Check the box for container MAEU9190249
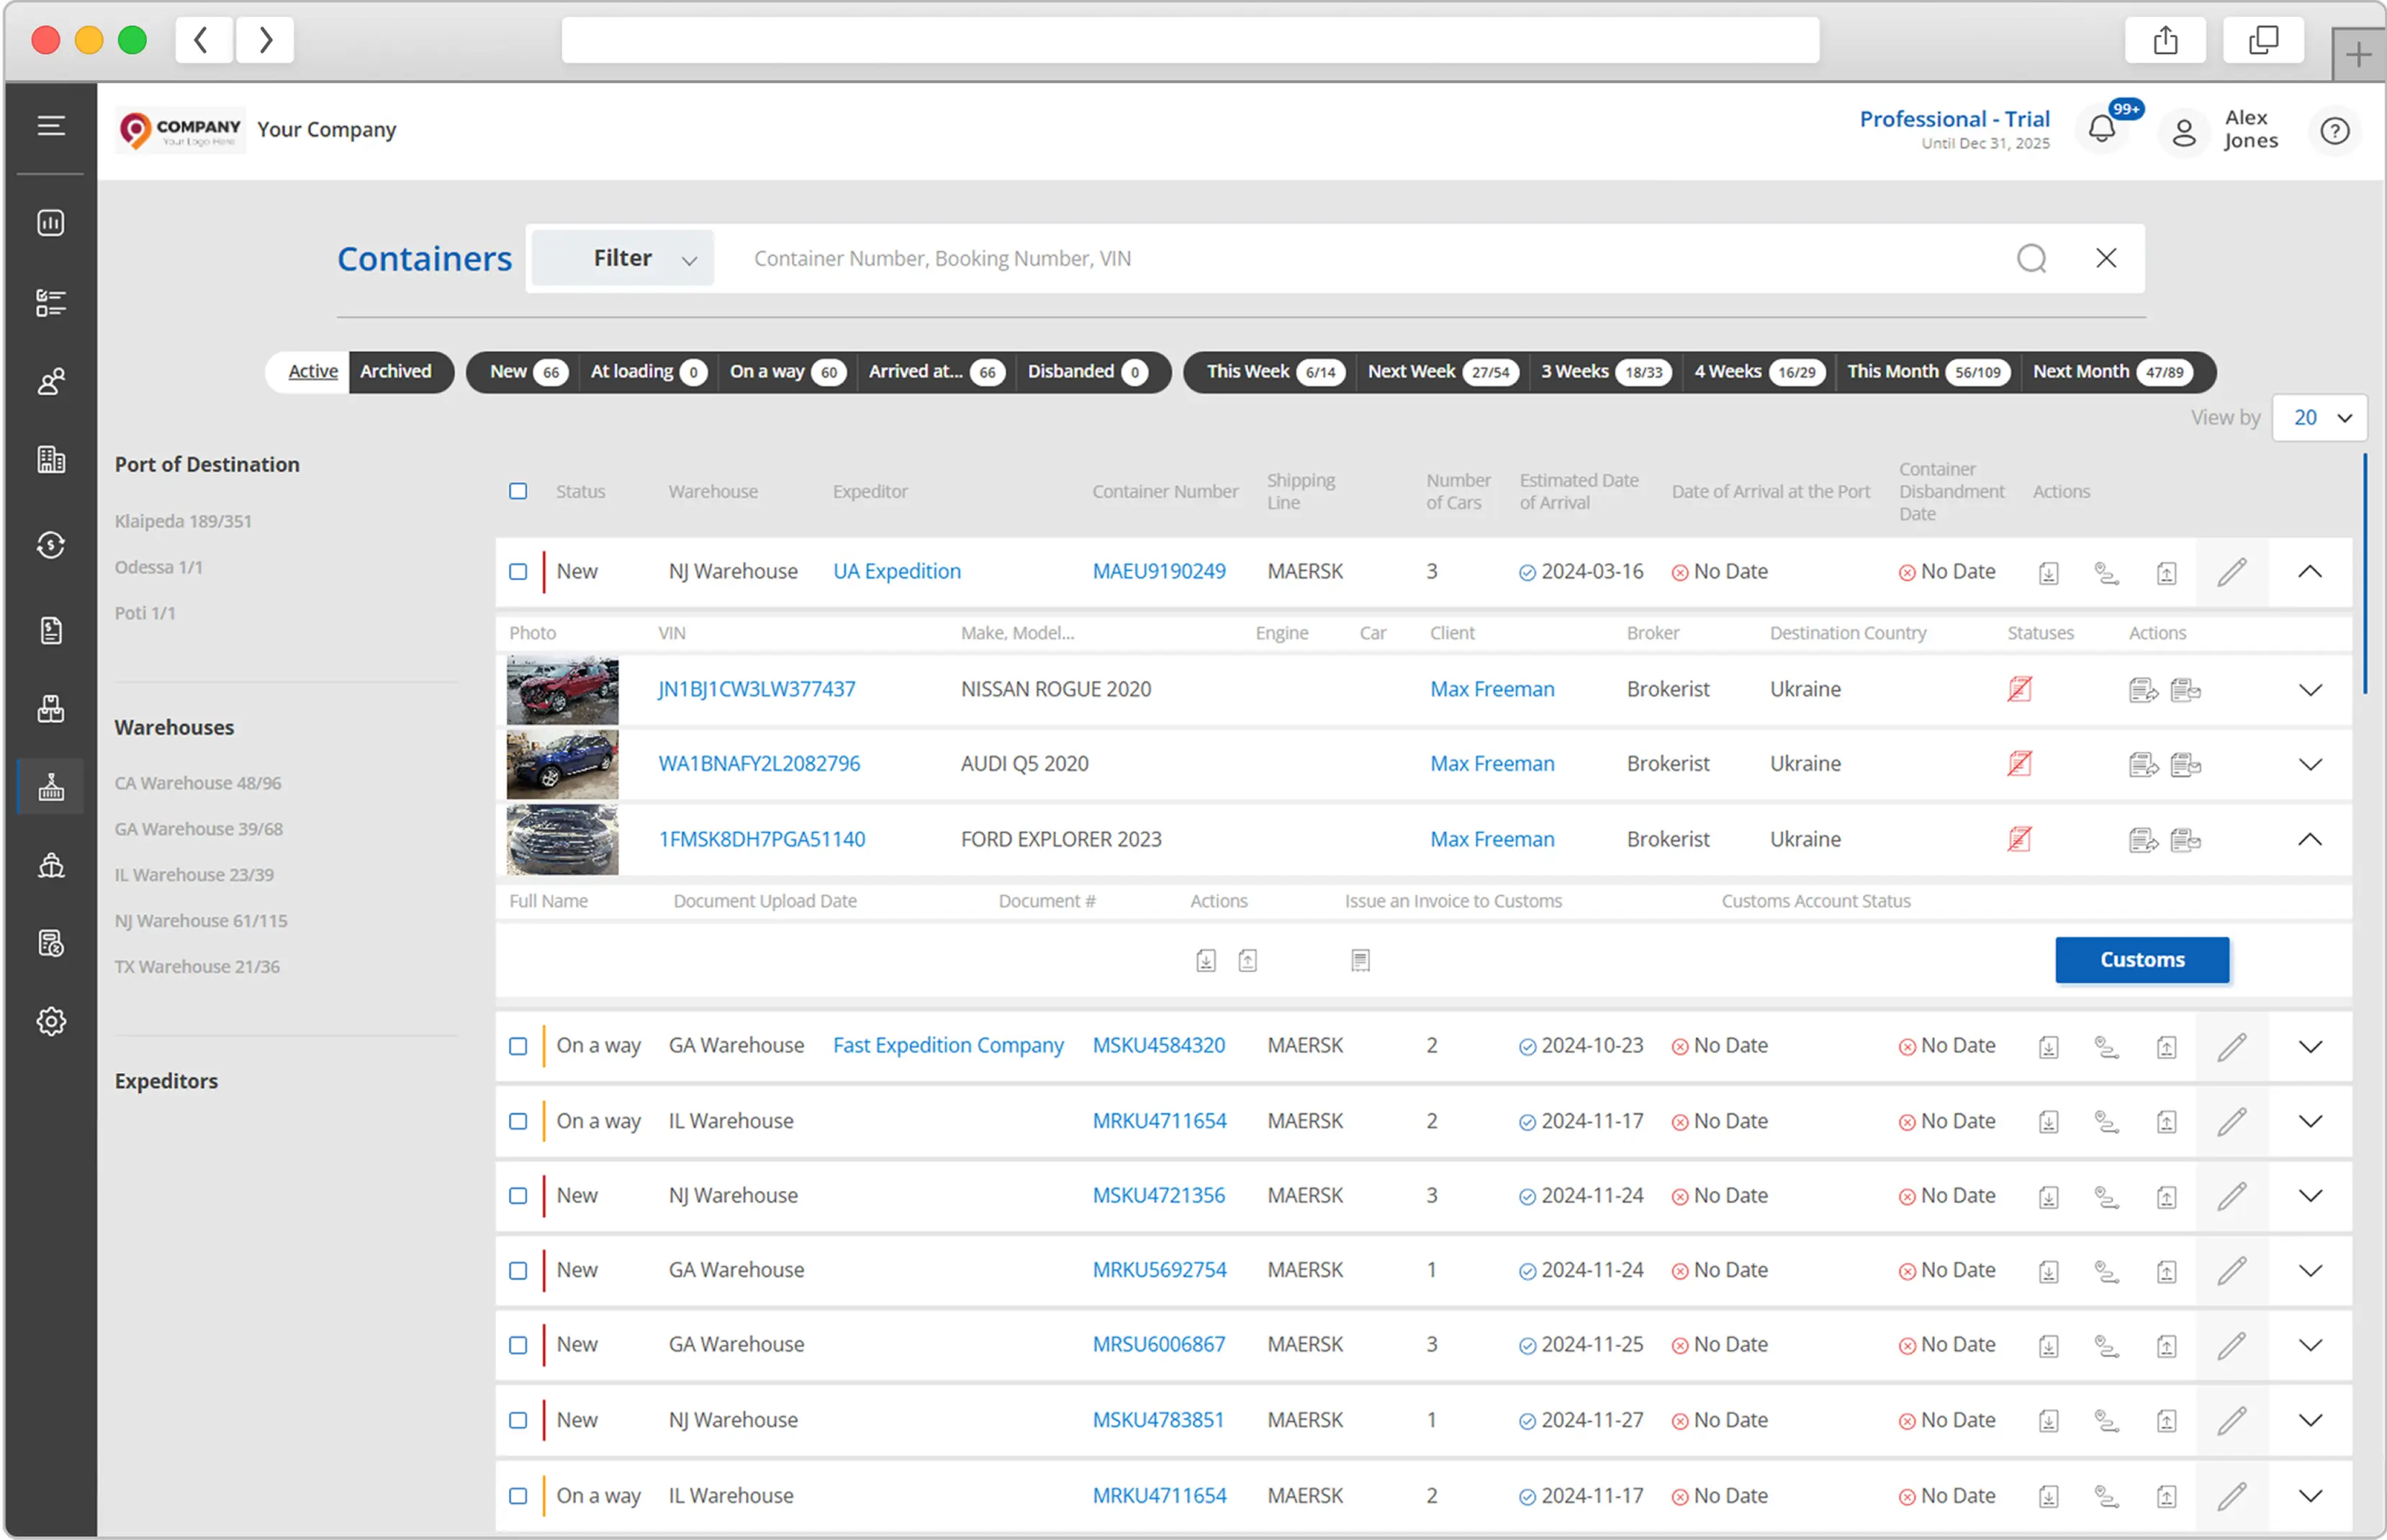 518,572
